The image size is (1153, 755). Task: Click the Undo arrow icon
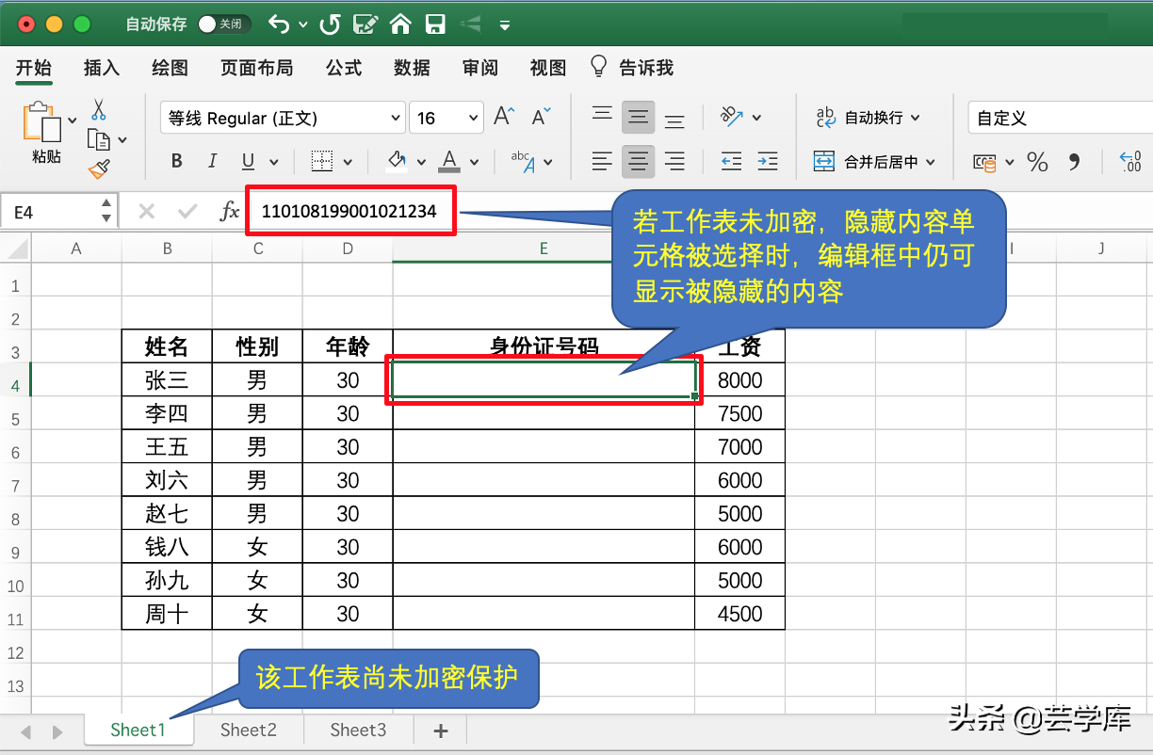pyautogui.click(x=280, y=24)
